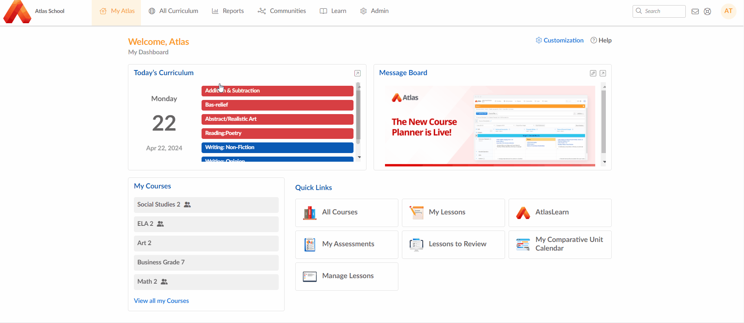
Task: Click the Atlas School logo icon
Action: (17, 12)
